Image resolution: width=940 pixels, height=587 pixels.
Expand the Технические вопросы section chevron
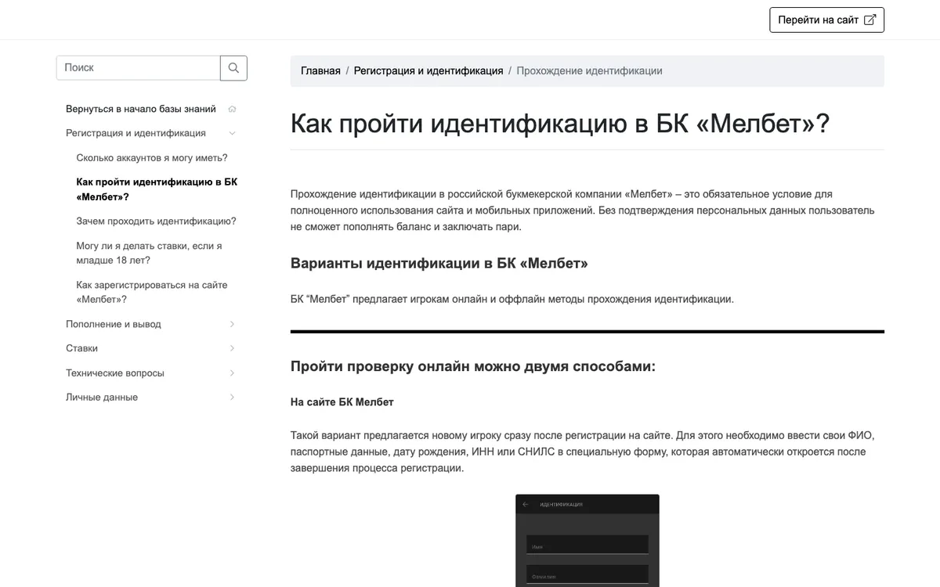pos(232,373)
